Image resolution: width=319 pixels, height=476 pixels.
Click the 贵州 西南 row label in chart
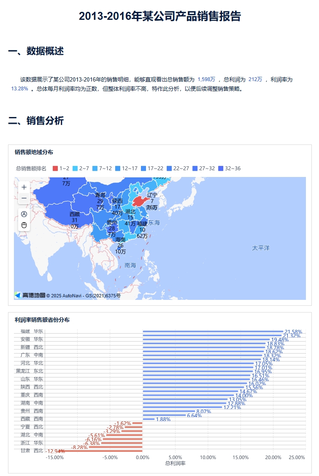coord(32,411)
